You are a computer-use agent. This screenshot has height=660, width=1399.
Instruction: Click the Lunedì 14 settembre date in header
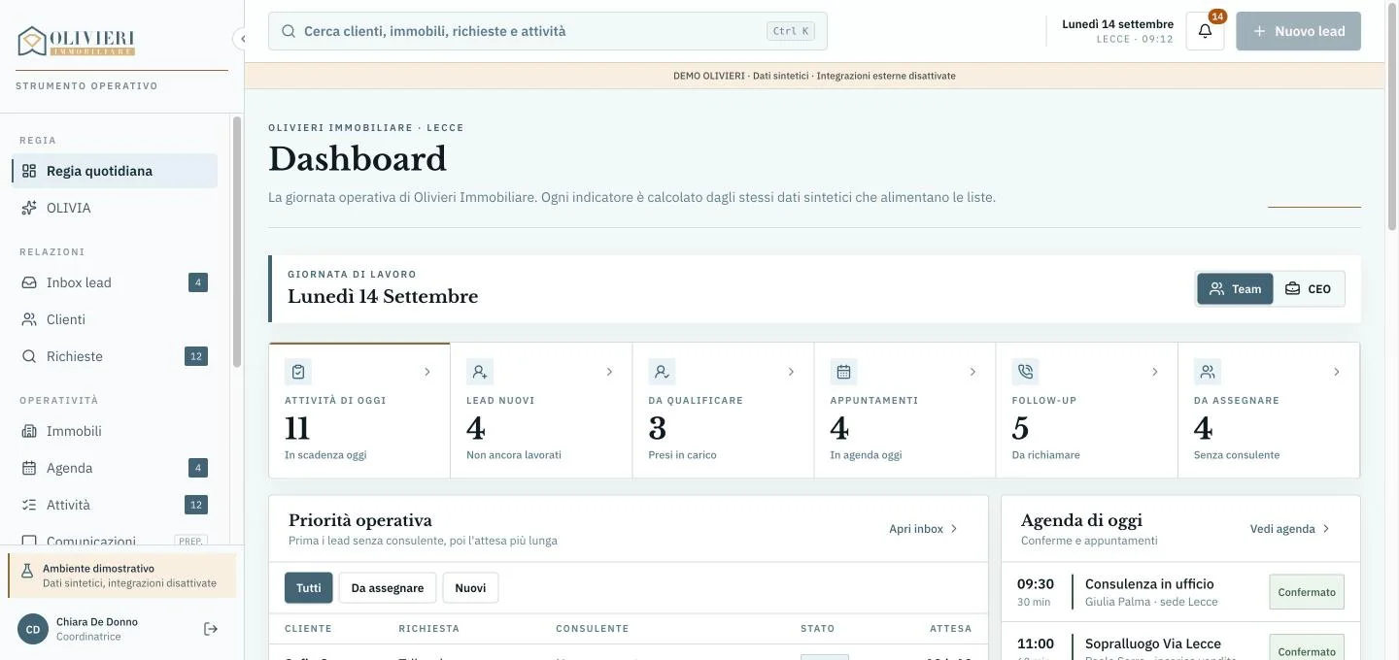[1117, 24]
